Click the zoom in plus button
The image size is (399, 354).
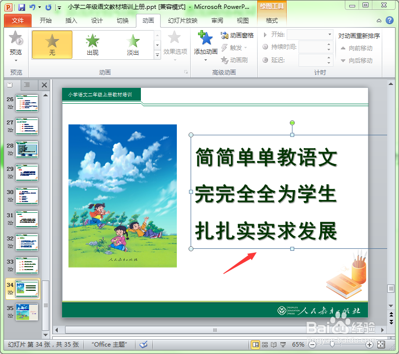click(x=369, y=345)
